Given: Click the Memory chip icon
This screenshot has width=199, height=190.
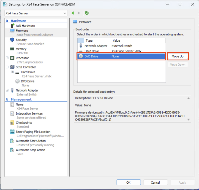Looking at the screenshot, I should 12,49.
